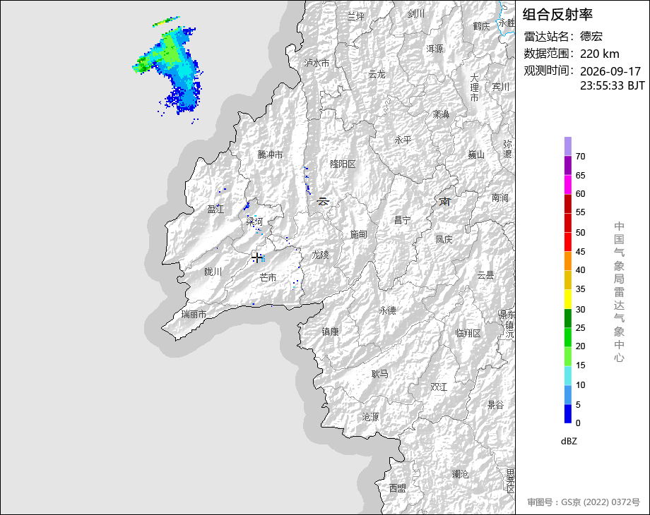650x515 pixels.
Task: Click the 瑞丽市 map label
Action: click(x=194, y=314)
